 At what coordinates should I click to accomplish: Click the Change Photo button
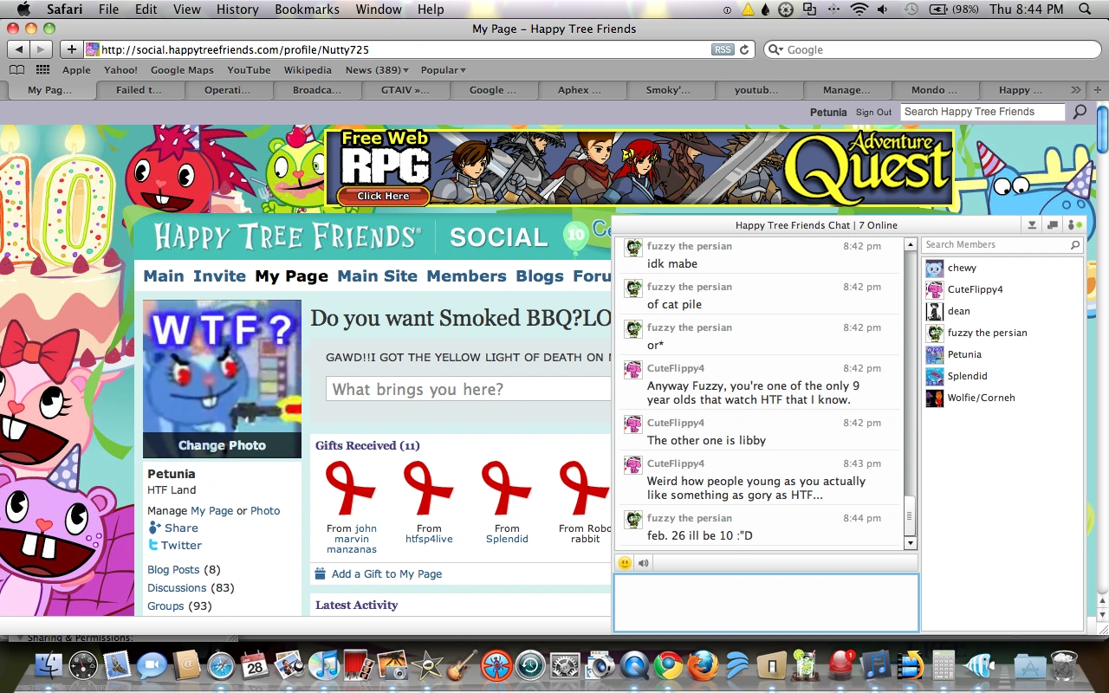222,445
